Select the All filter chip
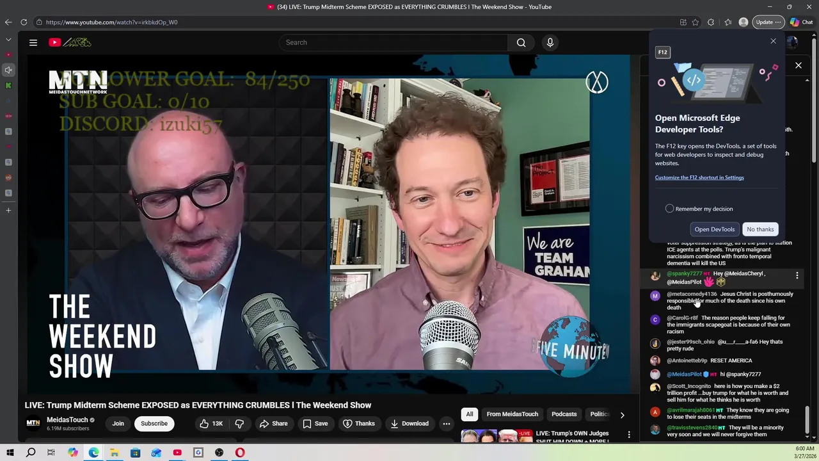Viewport: 819px width, 461px height. click(470, 414)
